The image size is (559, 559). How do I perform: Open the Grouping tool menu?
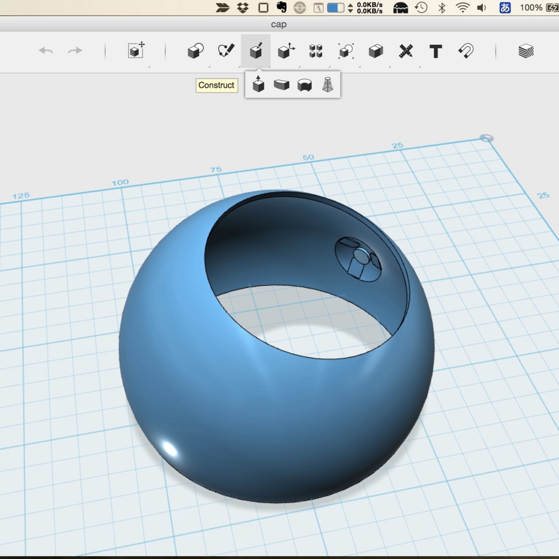[346, 51]
